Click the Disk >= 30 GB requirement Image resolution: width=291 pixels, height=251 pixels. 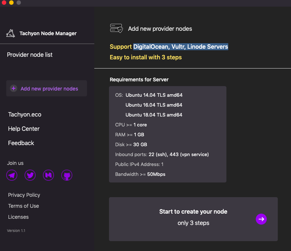(131, 144)
